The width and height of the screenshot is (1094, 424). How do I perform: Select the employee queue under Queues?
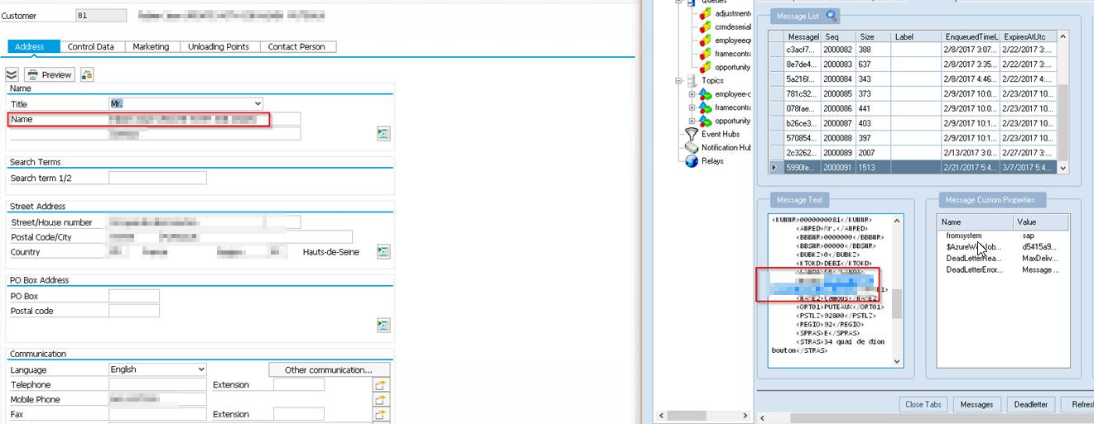click(725, 40)
